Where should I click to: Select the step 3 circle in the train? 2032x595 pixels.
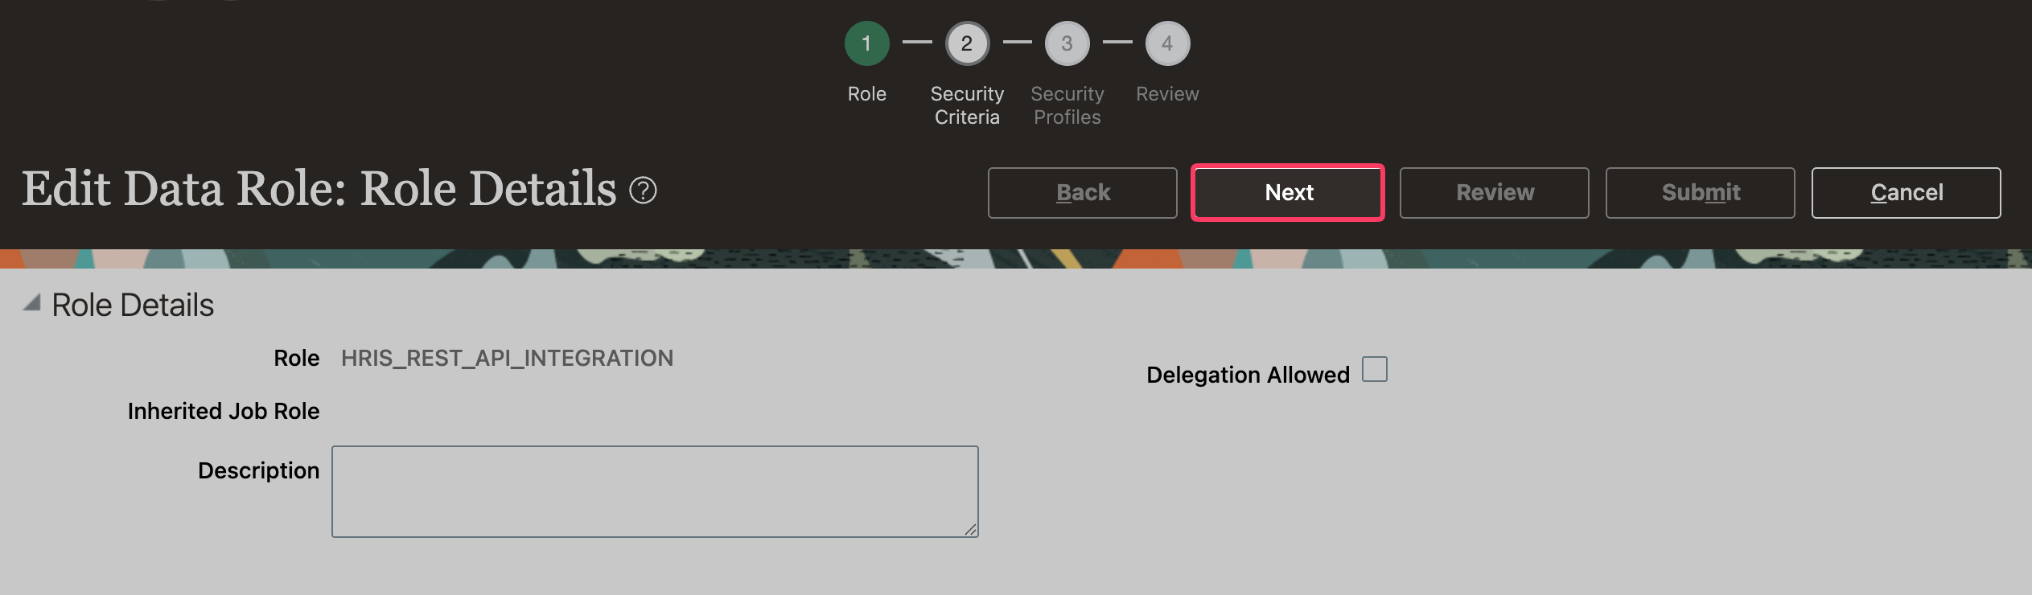pyautogui.click(x=1067, y=43)
